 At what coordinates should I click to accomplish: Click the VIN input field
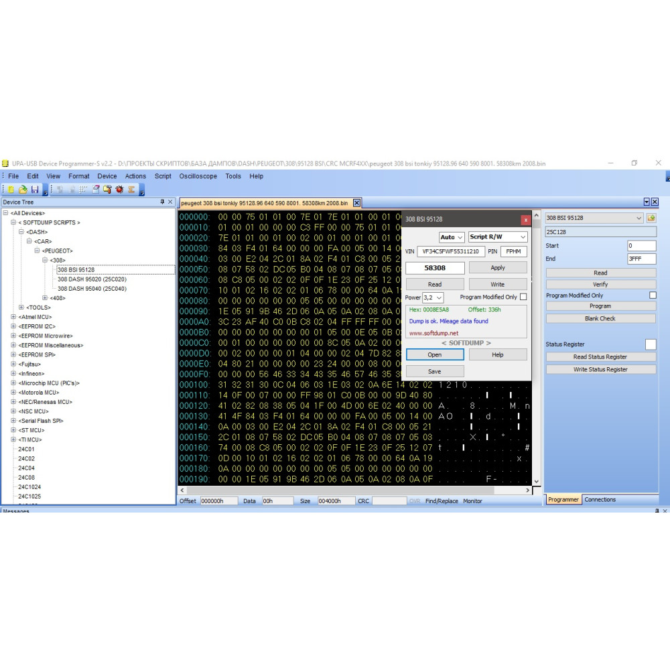click(x=451, y=251)
